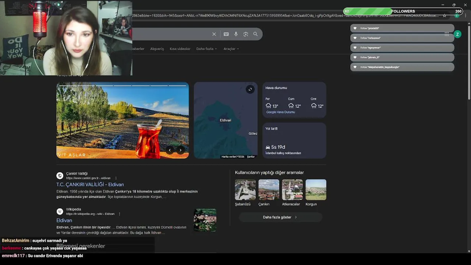Click the page vertical scrollbar thumb
This screenshot has width=471, height=265.
(x=469, y=62)
